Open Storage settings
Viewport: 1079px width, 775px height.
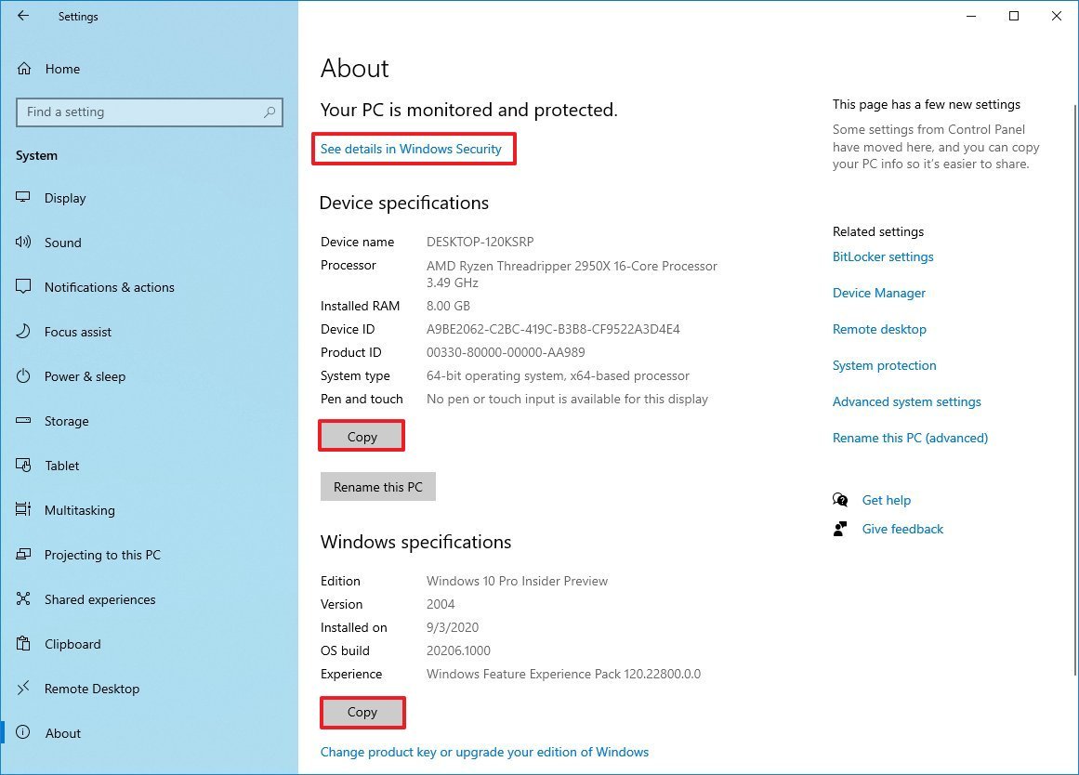[66, 421]
